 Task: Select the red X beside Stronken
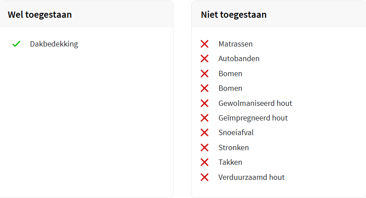coord(205,148)
